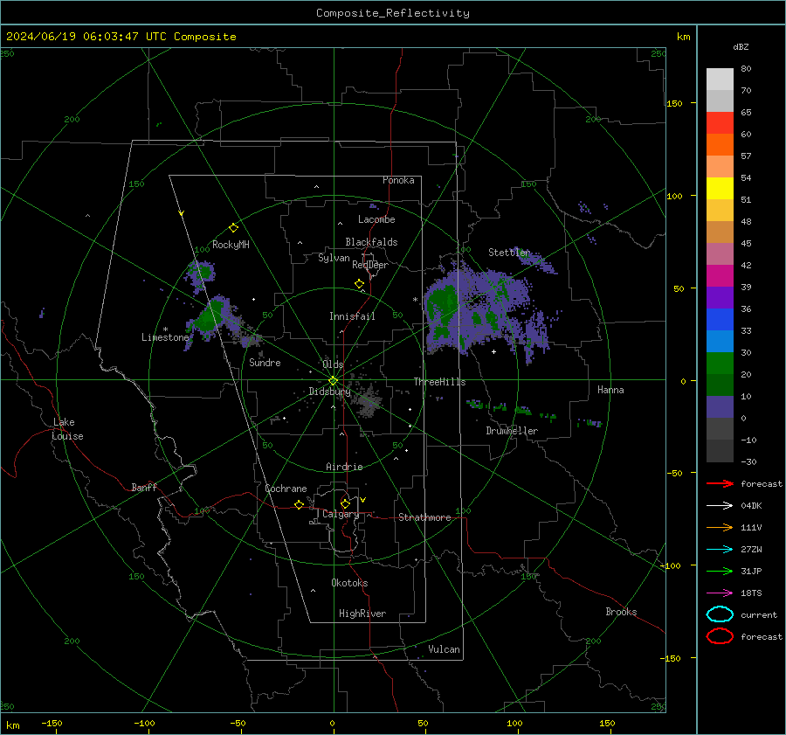Click the 'RockyMH' label
The width and height of the screenshot is (786, 735).
click(231, 245)
